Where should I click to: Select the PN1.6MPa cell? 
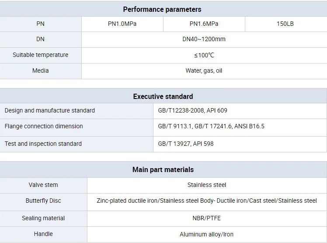click(x=204, y=24)
